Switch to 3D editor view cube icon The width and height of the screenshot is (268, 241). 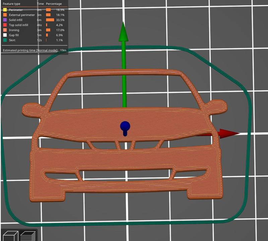(x=10, y=236)
